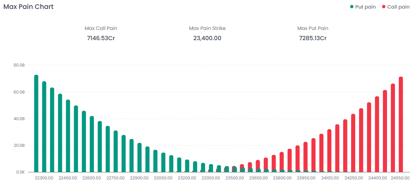Click the 40.0B y-axis label
The image size is (416, 187).
click(x=19, y=119)
